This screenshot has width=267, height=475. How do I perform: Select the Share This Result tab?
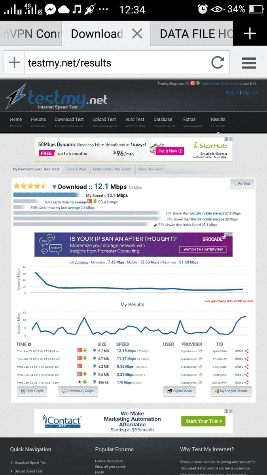tap(150, 169)
